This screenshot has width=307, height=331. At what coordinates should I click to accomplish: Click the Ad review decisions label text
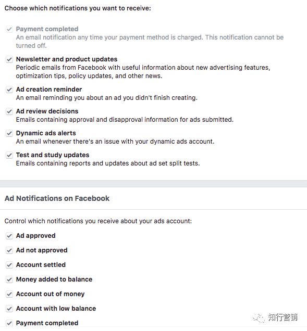pos(47,111)
